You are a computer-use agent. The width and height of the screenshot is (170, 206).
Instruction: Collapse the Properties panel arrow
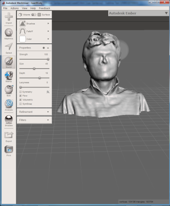click(x=48, y=48)
